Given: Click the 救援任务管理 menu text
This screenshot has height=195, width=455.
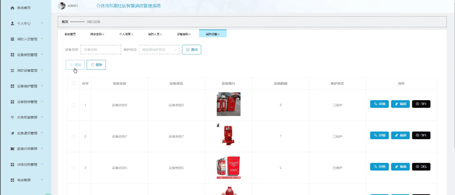Looking at the screenshot, I should tap(27, 149).
